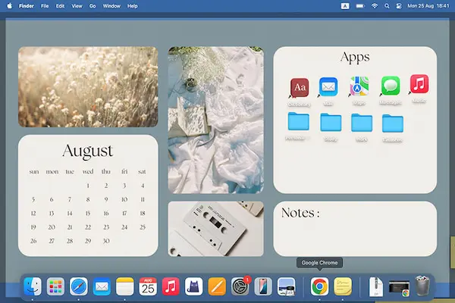Open Control Center in the menu bar
455x303 pixels.
click(399, 6)
